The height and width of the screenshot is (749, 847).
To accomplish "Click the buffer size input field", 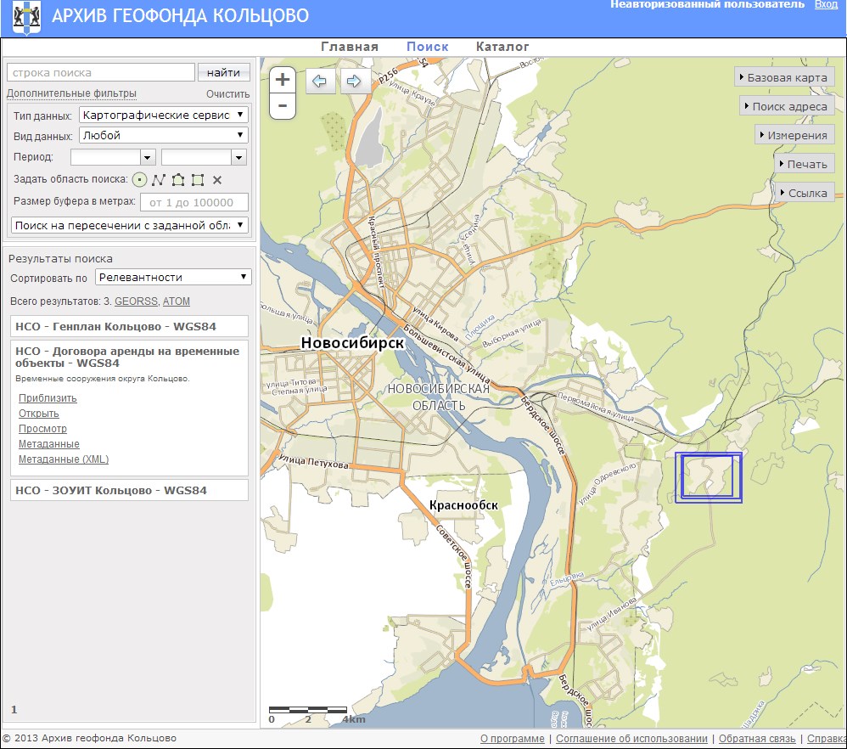I will 194,202.
